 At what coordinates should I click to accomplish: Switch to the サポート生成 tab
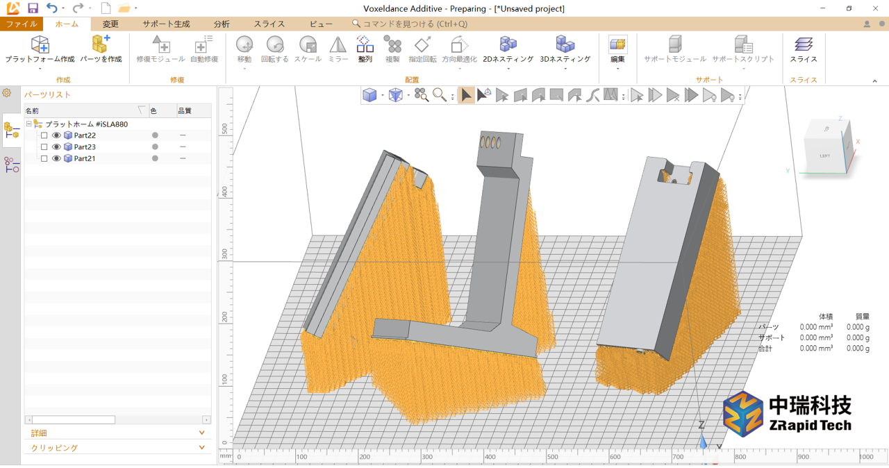[x=166, y=24]
